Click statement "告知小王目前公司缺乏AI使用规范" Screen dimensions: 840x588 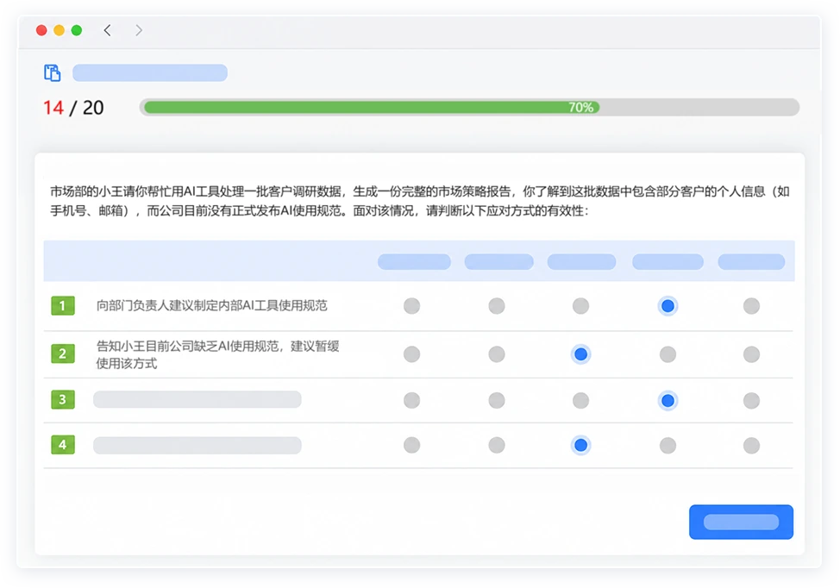217,354
